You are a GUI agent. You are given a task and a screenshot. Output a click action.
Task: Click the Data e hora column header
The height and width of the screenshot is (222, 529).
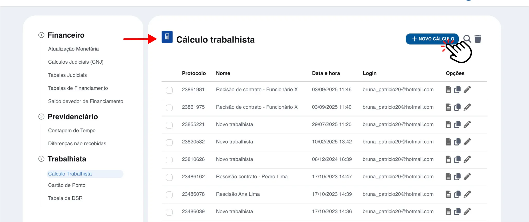[x=326, y=73]
